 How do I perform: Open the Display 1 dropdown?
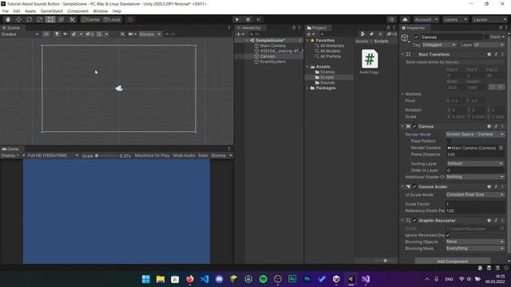click(13, 155)
